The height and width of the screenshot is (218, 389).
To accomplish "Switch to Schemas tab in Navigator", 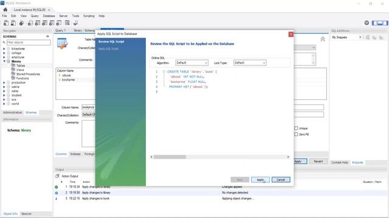I will tap(31, 113).
